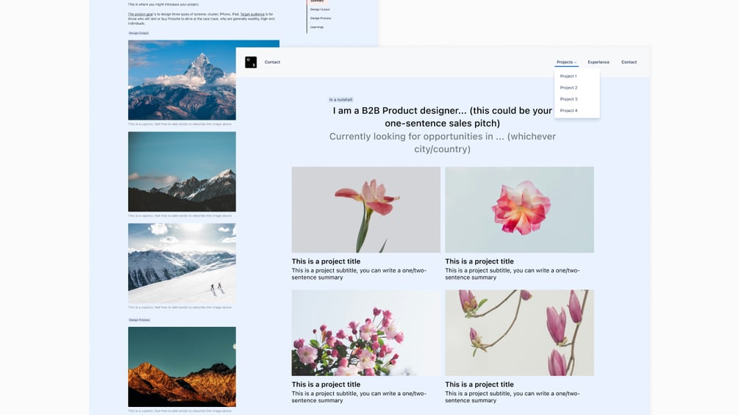The image size is (739, 415).
Task: Choose Project 1 from the dropdown
Action: (x=568, y=76)
